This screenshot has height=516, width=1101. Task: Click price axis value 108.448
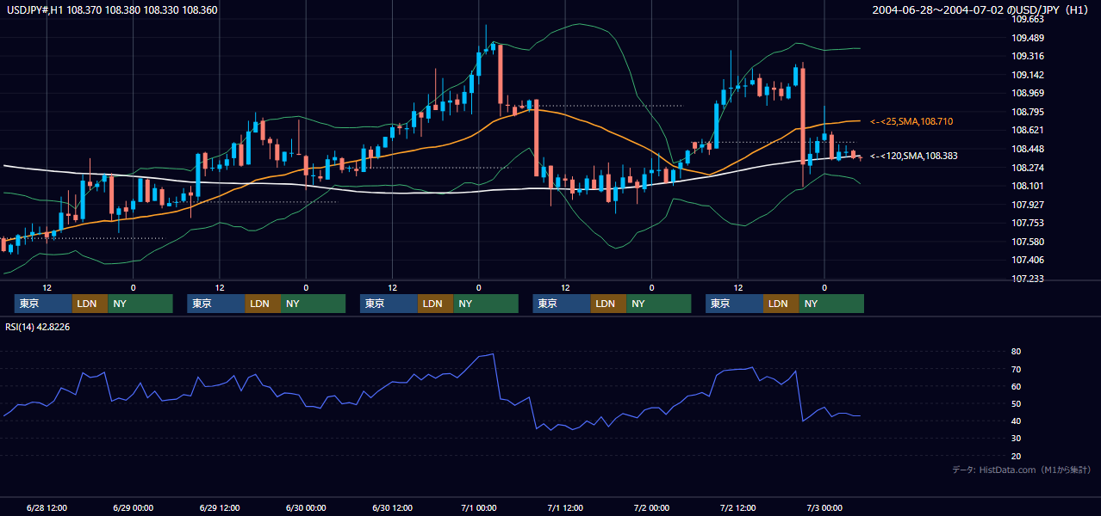(1029, 149)
